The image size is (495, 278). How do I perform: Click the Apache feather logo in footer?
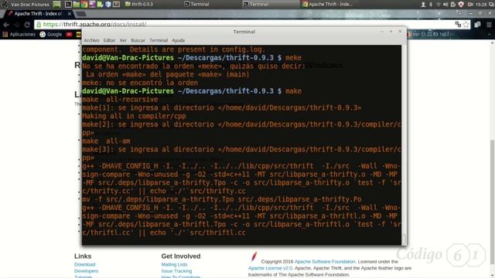[x=254, y=256]
